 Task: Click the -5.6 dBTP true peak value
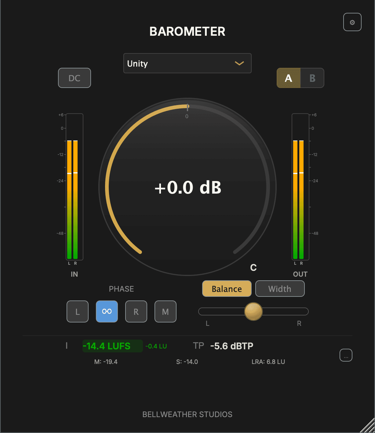click(232, 346)
